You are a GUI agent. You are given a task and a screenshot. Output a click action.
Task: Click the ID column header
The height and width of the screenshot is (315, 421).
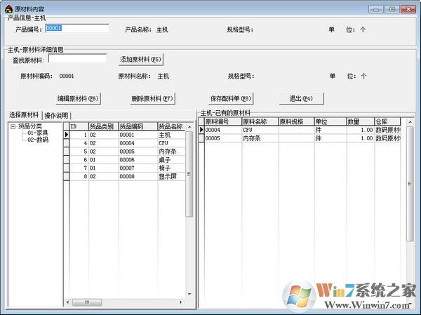pyautogui.click(x=79, y=126)
